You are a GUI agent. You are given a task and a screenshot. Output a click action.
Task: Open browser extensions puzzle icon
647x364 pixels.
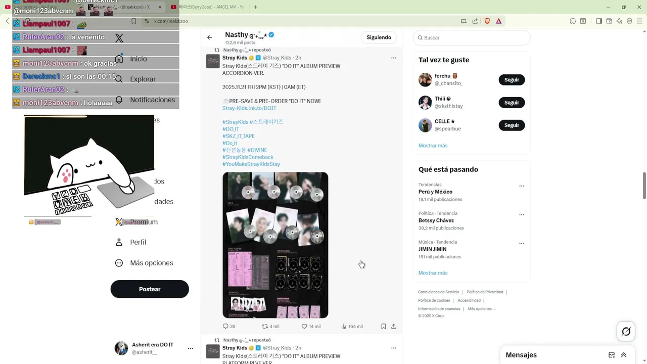573,21
